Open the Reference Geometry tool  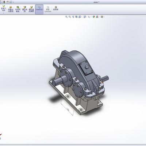4,8
